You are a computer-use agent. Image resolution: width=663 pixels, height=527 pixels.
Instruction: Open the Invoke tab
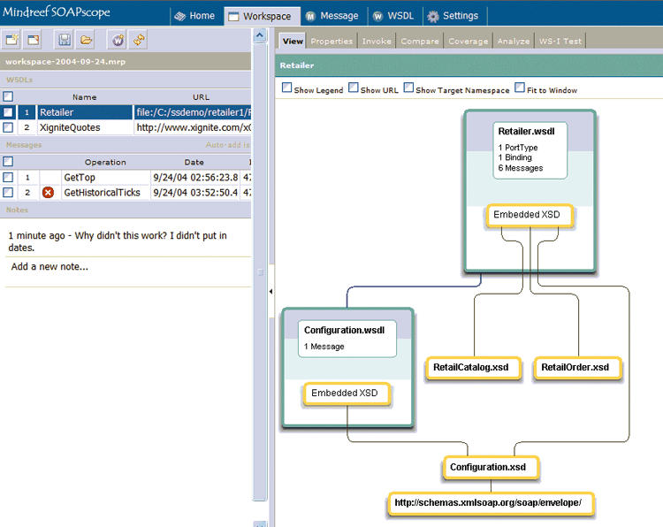coord(377,41)
